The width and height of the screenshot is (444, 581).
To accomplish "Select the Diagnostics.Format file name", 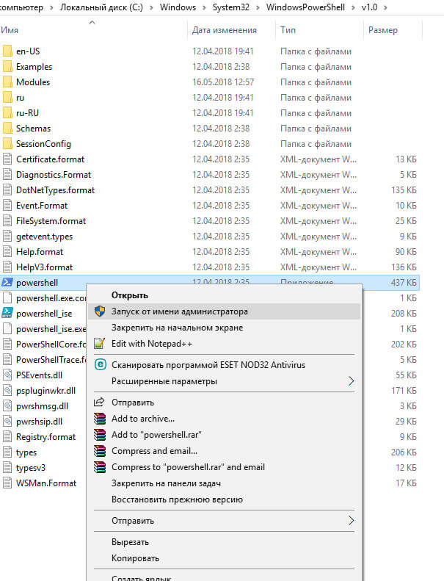I will coord(54,175).
